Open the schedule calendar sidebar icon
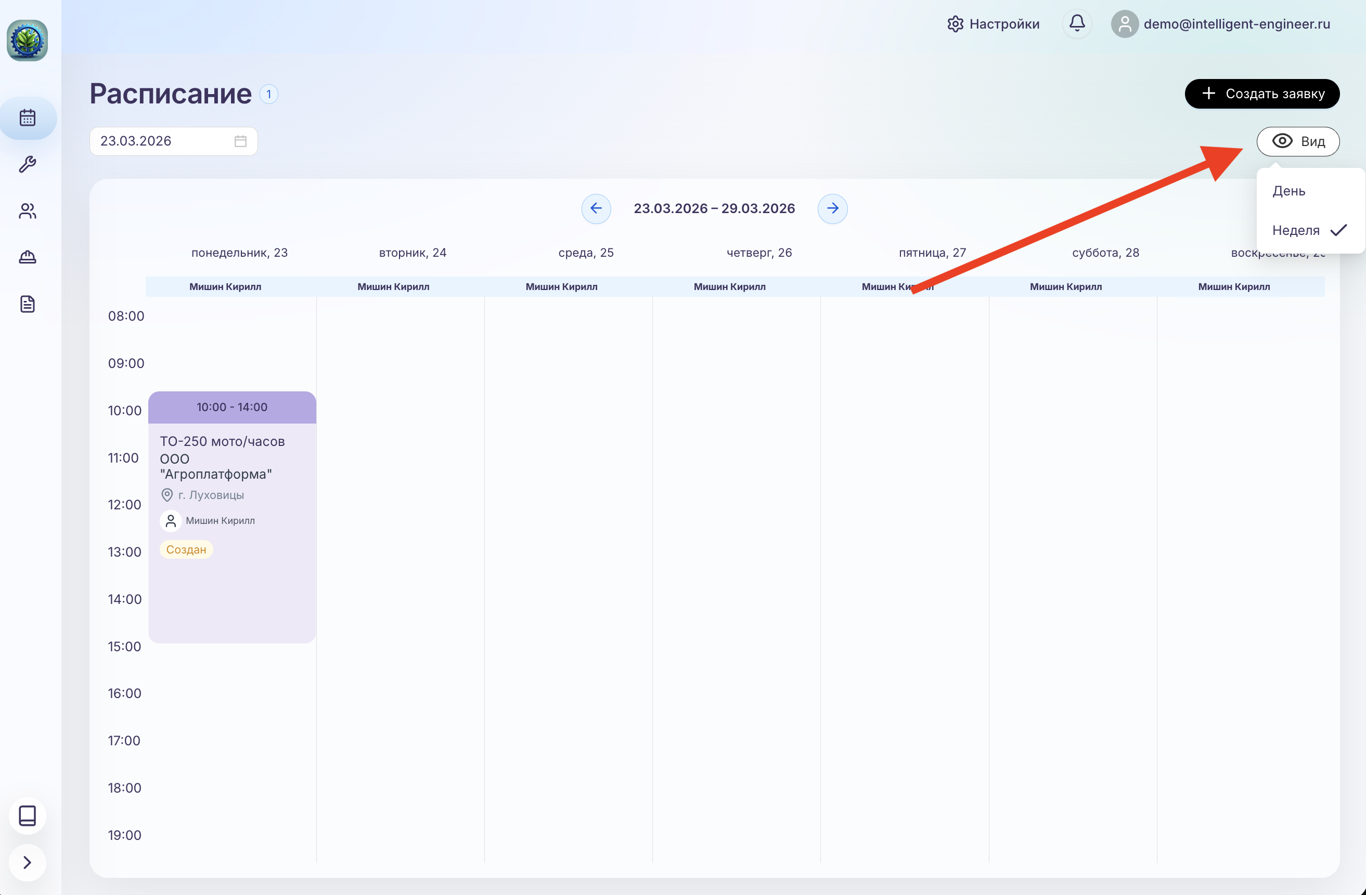 [28, 118]
